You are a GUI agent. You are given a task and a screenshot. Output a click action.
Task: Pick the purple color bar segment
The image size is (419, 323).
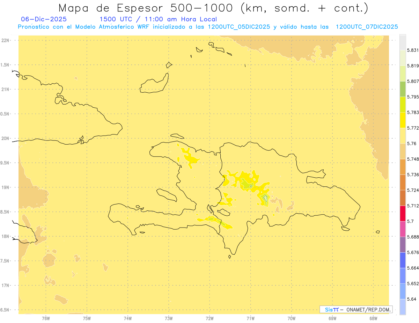[x=403, y=245]
